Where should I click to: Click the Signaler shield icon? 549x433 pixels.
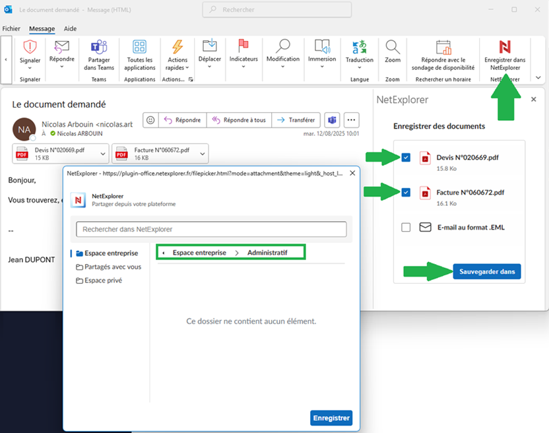tap(30, 47)
